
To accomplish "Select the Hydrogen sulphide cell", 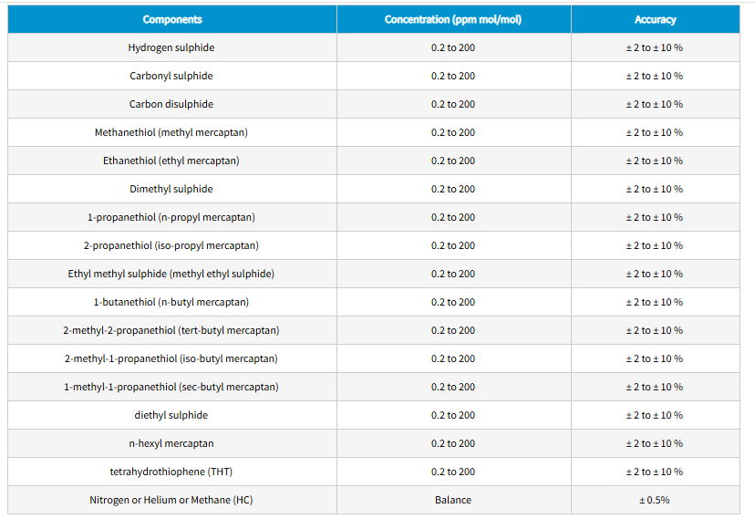I will [171, 47].
